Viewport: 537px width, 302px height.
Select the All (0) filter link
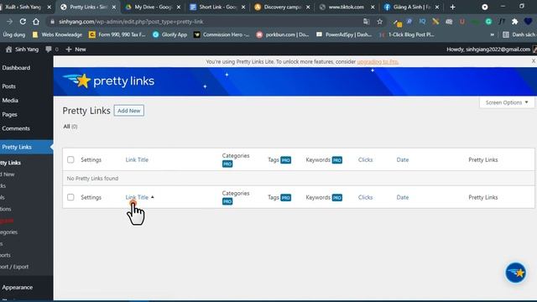[70, 127]
